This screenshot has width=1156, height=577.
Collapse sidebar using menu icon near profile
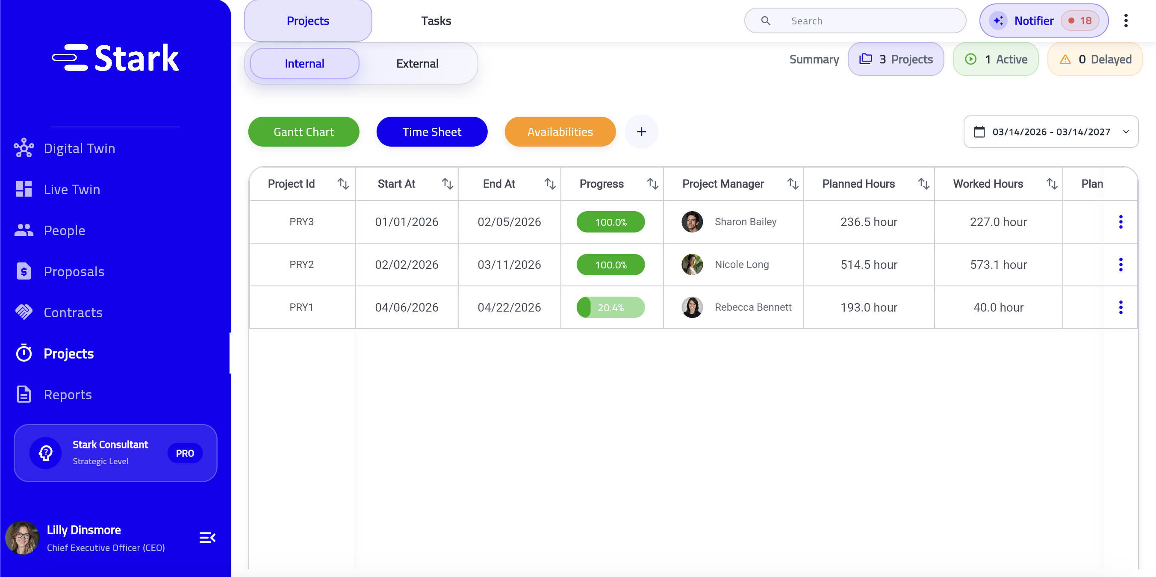pyautogui.click(x=207, y=538)
